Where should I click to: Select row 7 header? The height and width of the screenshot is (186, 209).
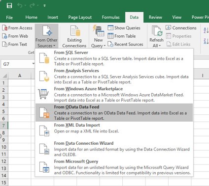tap(3, 126)
